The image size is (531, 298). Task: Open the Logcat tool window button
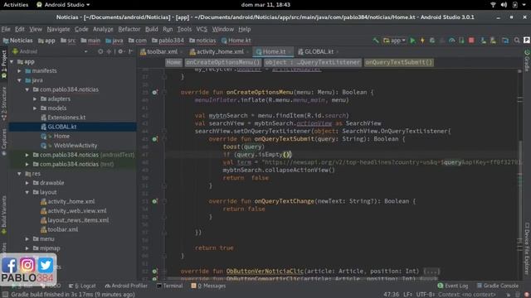82,286
